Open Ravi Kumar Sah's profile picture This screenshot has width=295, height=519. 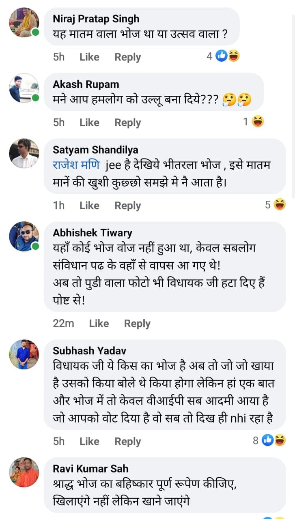point(24,472)
